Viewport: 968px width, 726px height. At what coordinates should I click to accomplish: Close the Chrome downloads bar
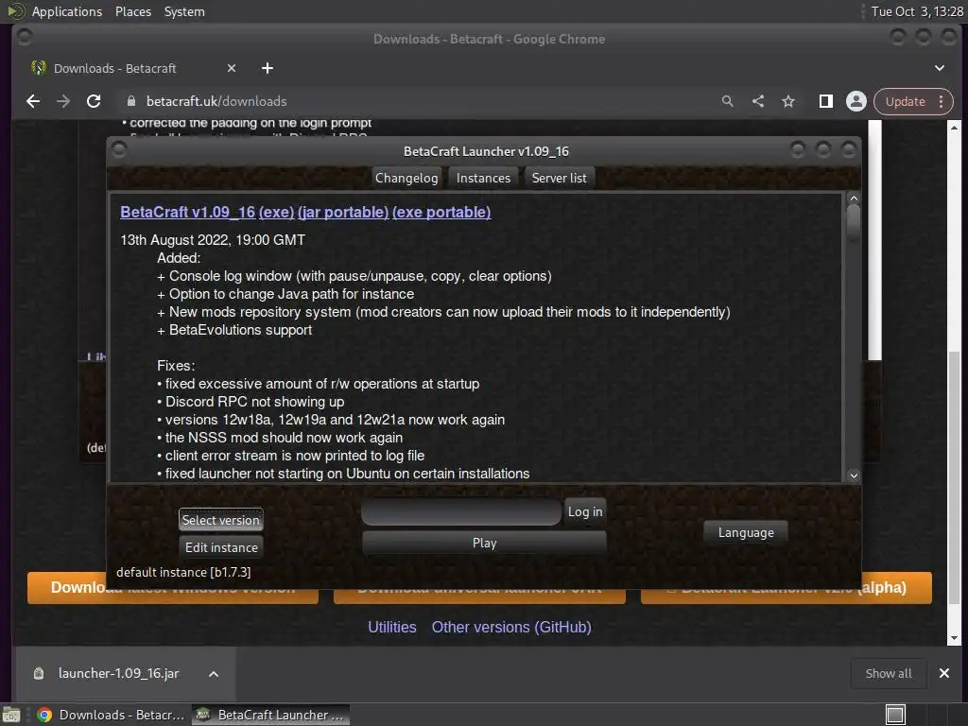(x=944, y=673)
